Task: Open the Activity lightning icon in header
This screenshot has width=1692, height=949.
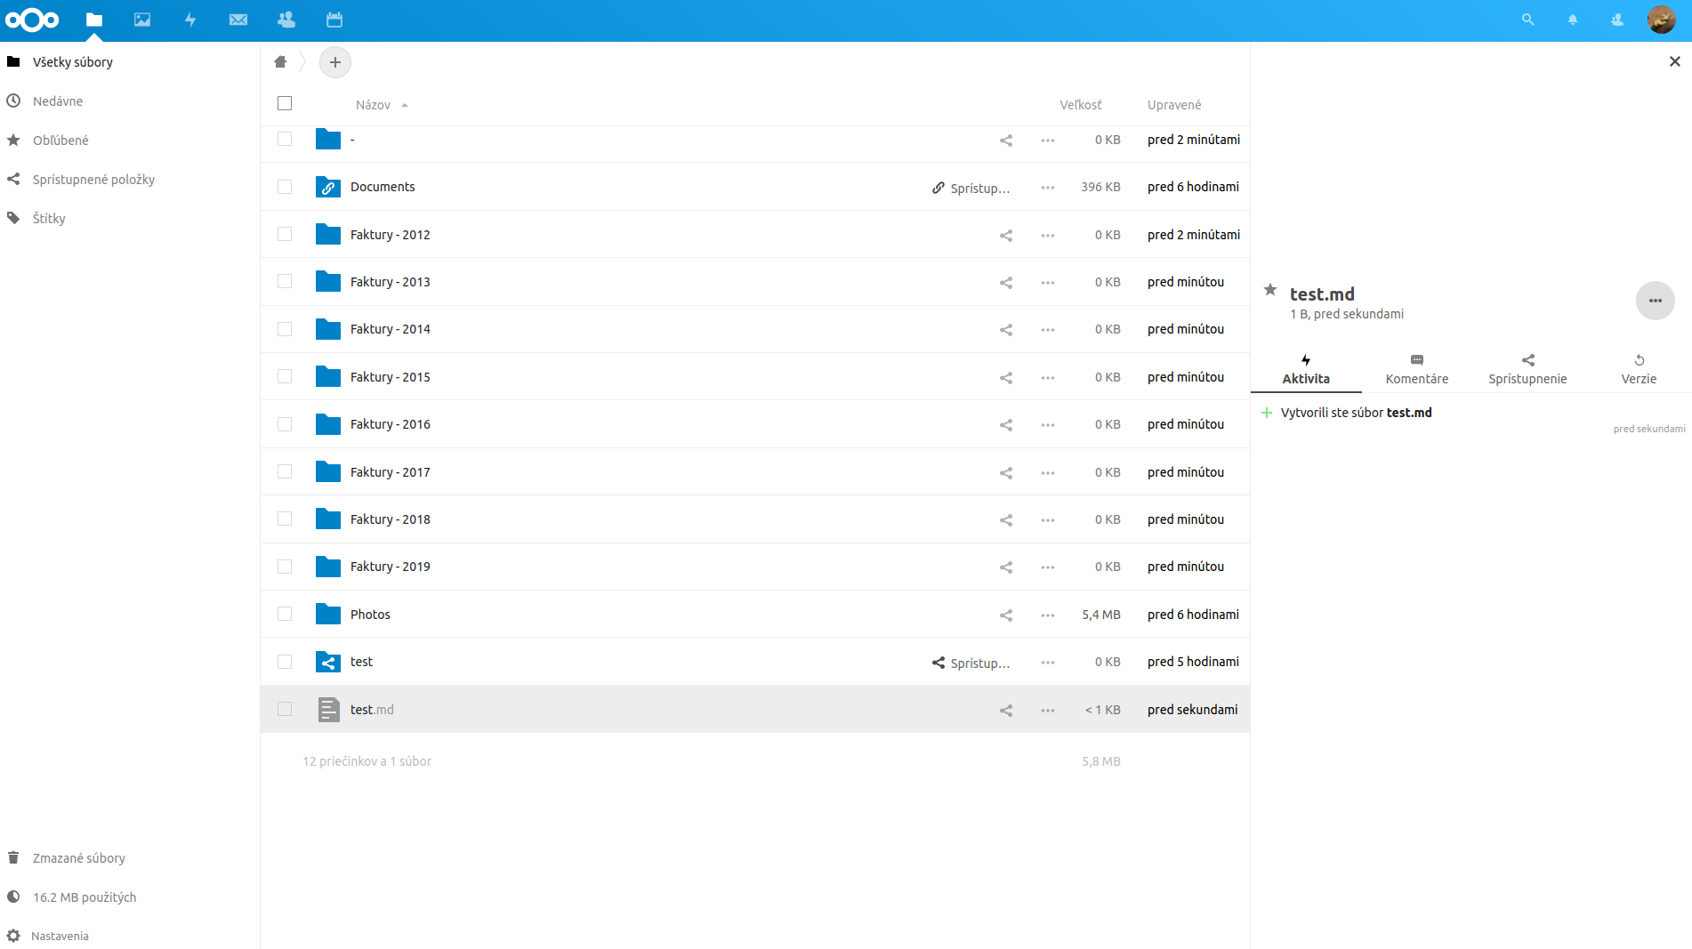Action: 190,20
